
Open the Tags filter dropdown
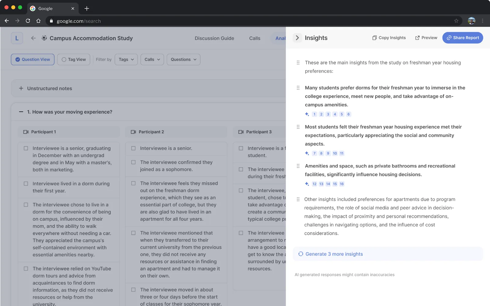point(126,60)
